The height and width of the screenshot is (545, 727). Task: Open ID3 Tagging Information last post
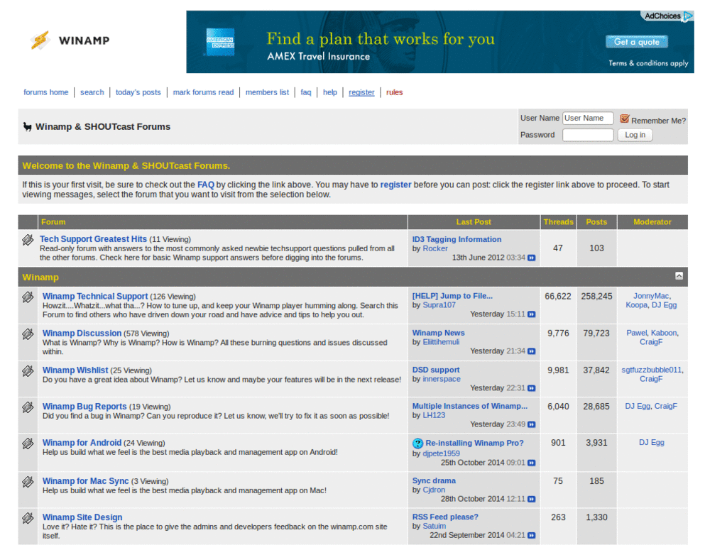click(457, 239)
